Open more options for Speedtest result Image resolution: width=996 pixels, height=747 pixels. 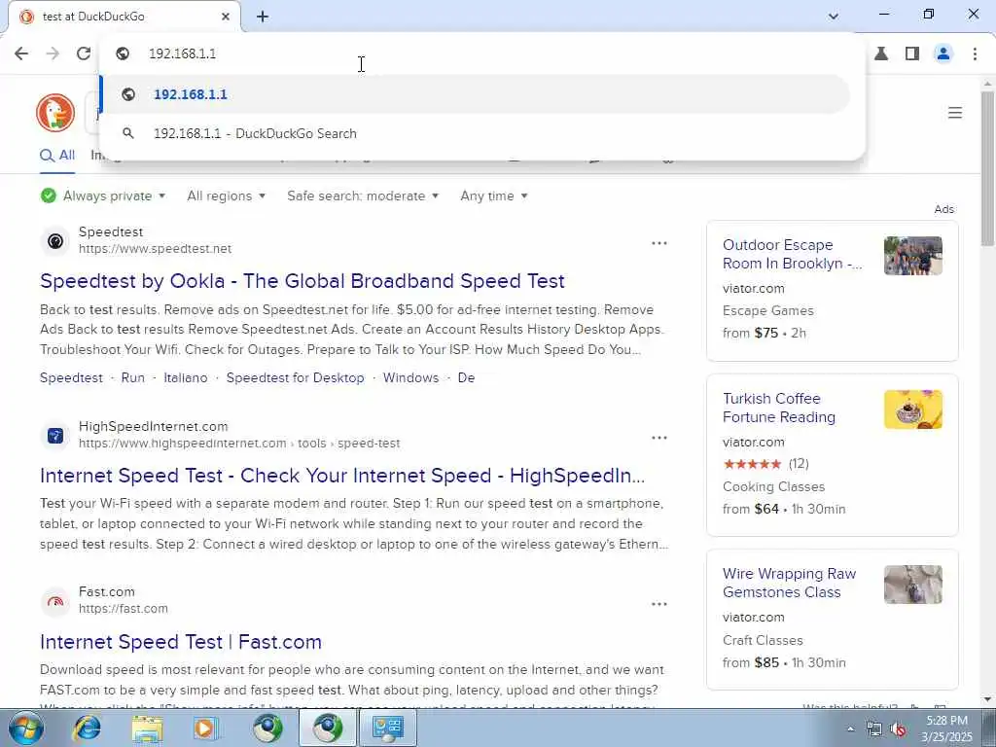tap(659, 243)
